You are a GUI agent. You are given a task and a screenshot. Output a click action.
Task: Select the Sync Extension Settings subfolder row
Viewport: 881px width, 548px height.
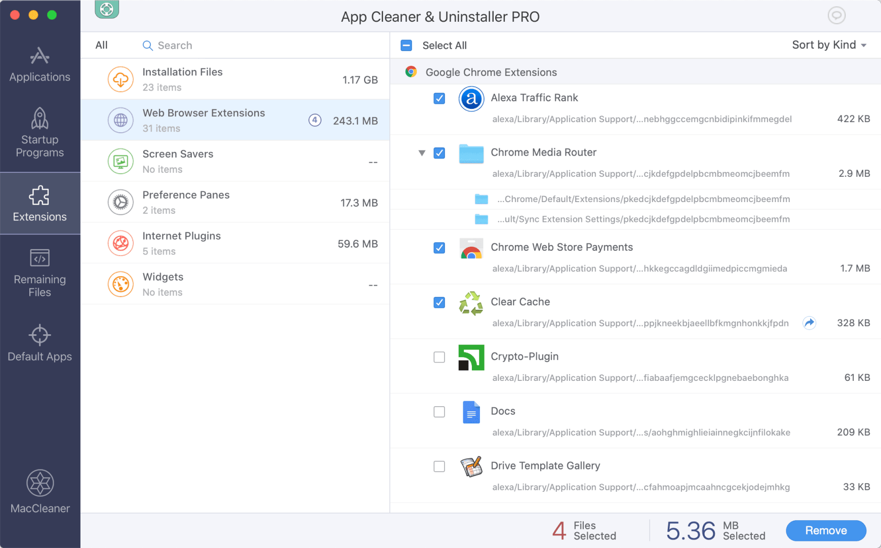pos(635,219)
